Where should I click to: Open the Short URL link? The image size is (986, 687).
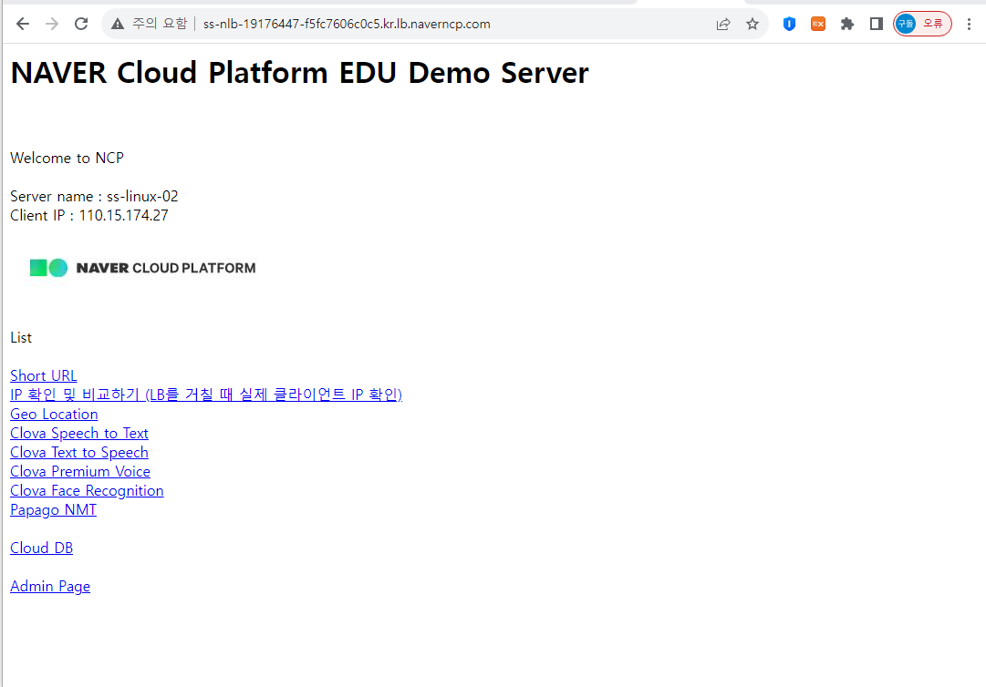point(44,375)
